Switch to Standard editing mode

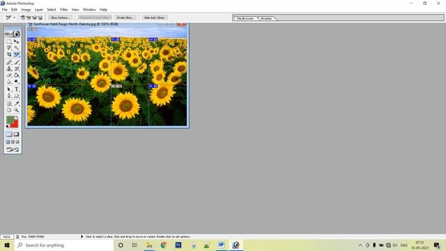9,134
